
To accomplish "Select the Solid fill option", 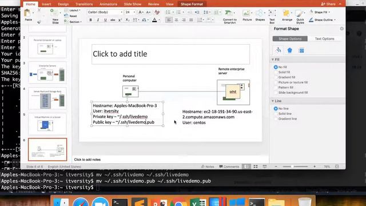I will 282,72.
